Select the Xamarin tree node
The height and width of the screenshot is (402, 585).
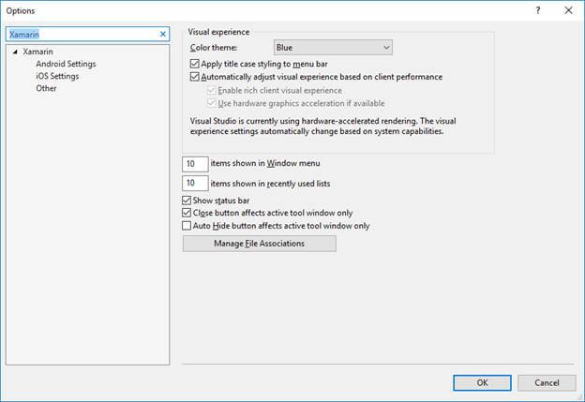click(40, 52)
